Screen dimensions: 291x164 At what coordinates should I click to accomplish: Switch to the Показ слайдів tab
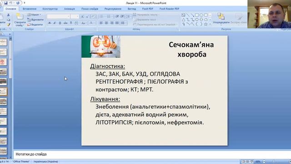[90, 9]
